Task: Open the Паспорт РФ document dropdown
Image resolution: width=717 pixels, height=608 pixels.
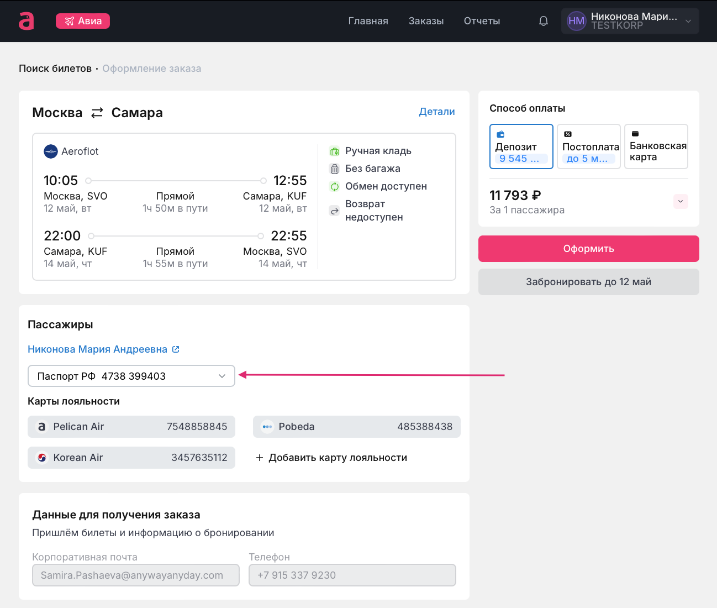Action: (131, 376)
